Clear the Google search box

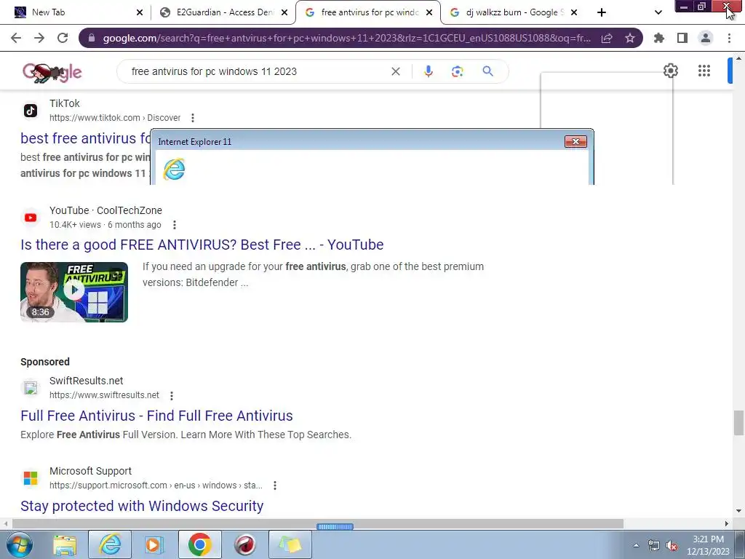point(395,71)
